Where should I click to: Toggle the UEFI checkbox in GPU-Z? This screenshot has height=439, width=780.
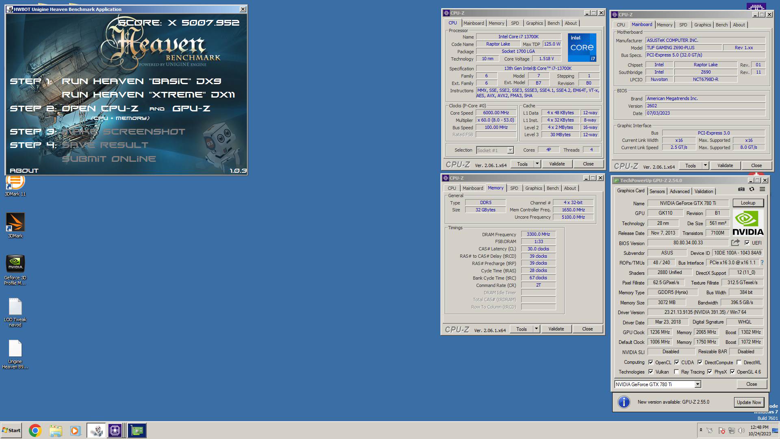click(x=747, y=243)
